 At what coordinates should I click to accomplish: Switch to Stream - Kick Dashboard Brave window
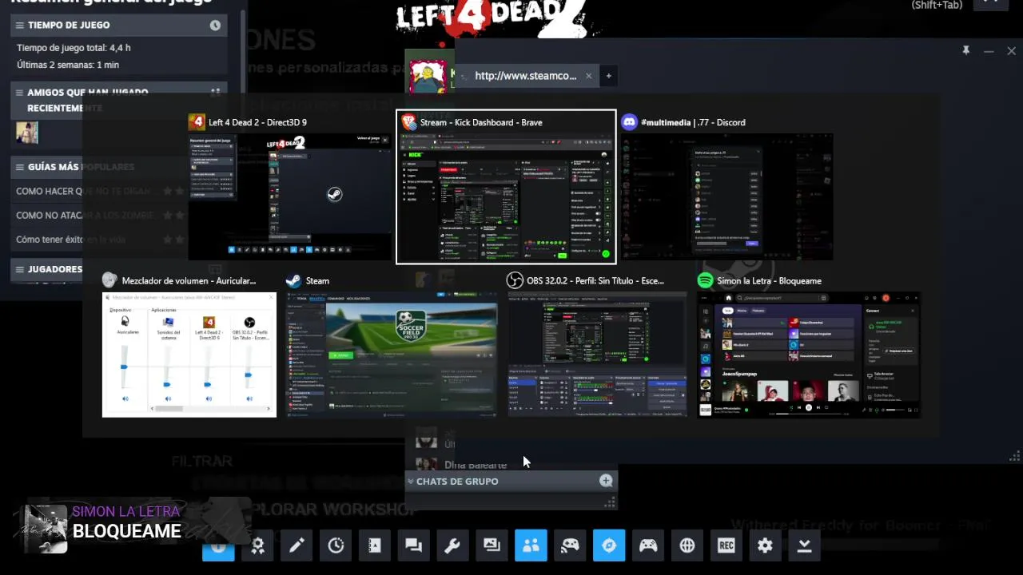506,187
